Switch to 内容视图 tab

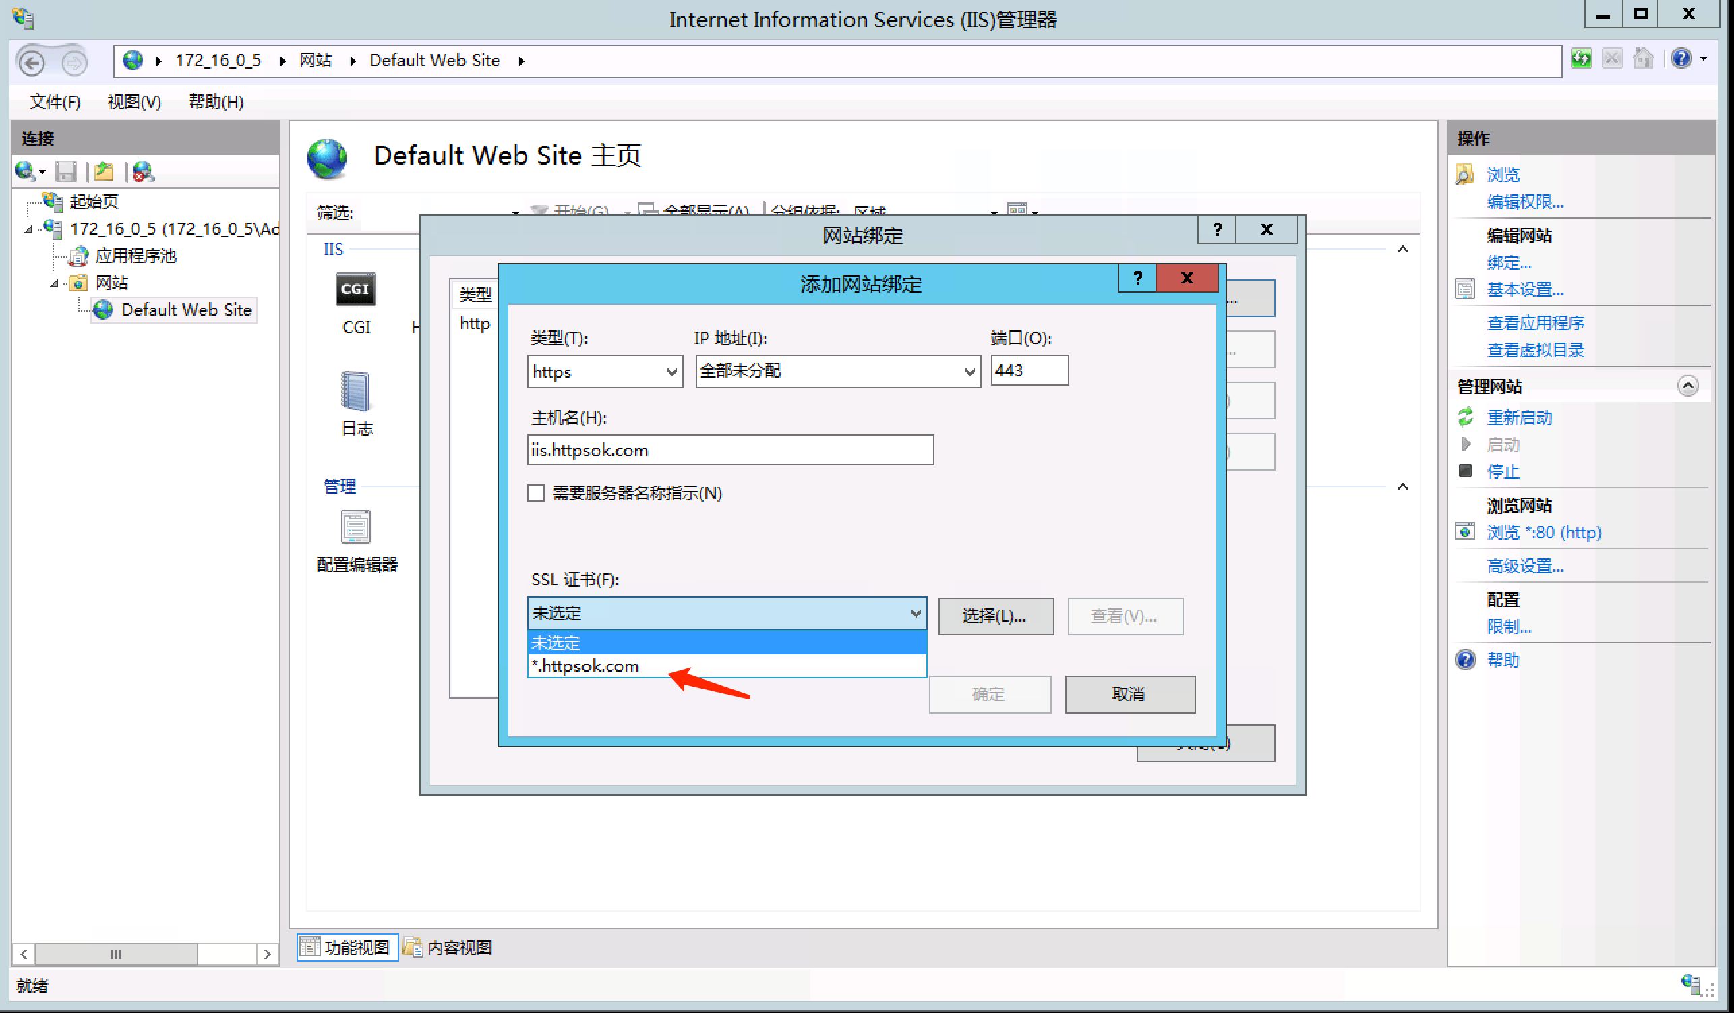tap(448, 948)
